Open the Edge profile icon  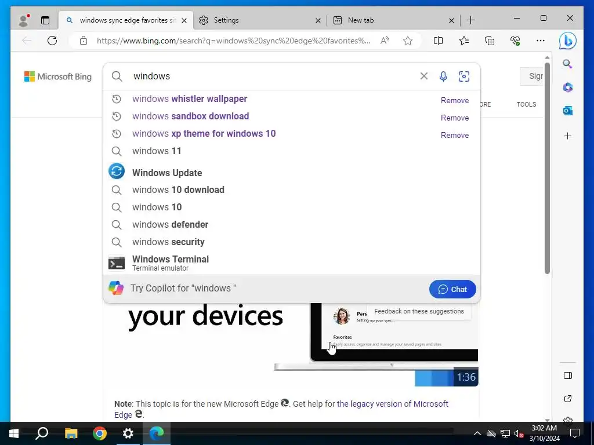point(24,20)
